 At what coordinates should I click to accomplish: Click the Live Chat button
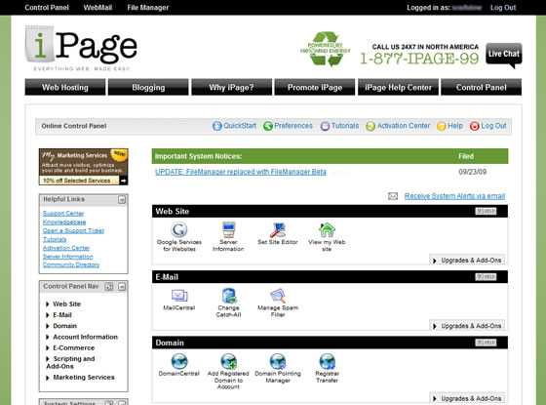pos(504,55)
